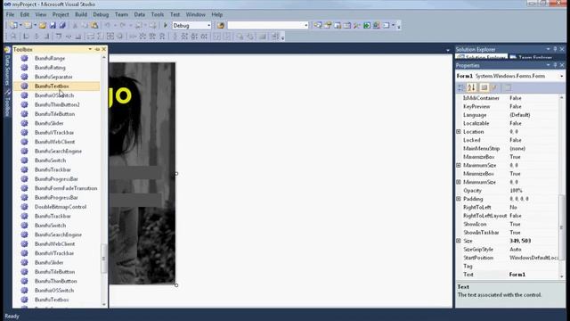
Task: Open the Build menu
Action: click(81, 14)
